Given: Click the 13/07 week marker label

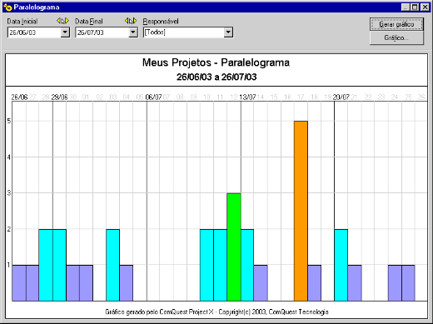Looking at the screenshot, I should (x=247, y=97).
